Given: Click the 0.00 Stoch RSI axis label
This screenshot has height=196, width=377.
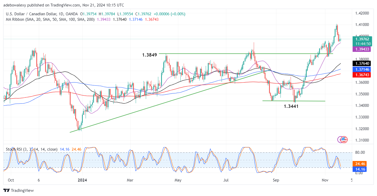Looking at the screenshot, I should [358, 173].
